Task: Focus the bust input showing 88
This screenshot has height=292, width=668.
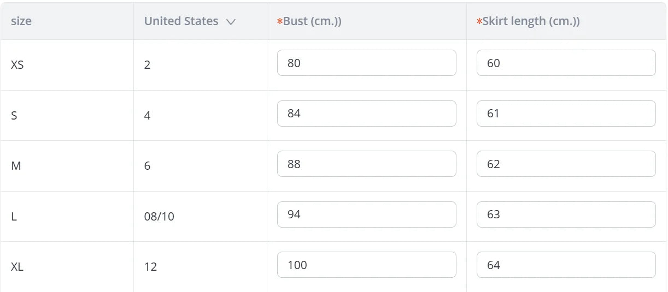Action: click(x=366, y=164)
